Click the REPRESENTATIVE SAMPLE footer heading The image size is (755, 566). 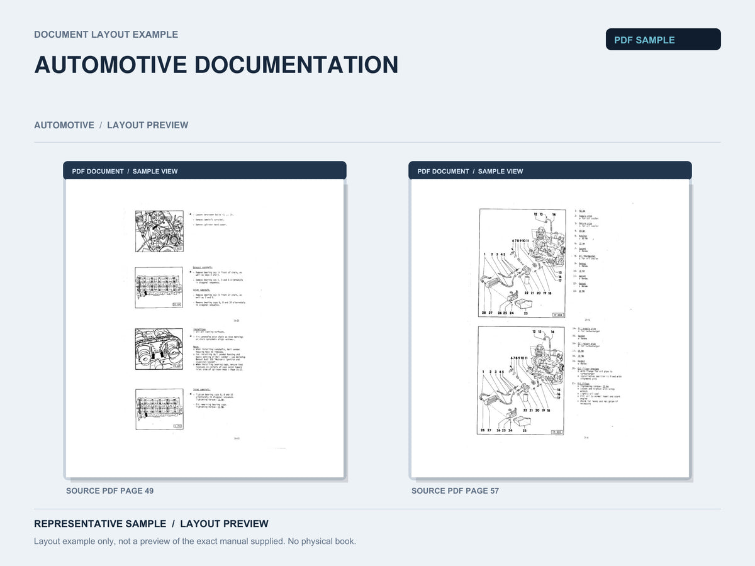pyautogui.click(x=151, y=524)
